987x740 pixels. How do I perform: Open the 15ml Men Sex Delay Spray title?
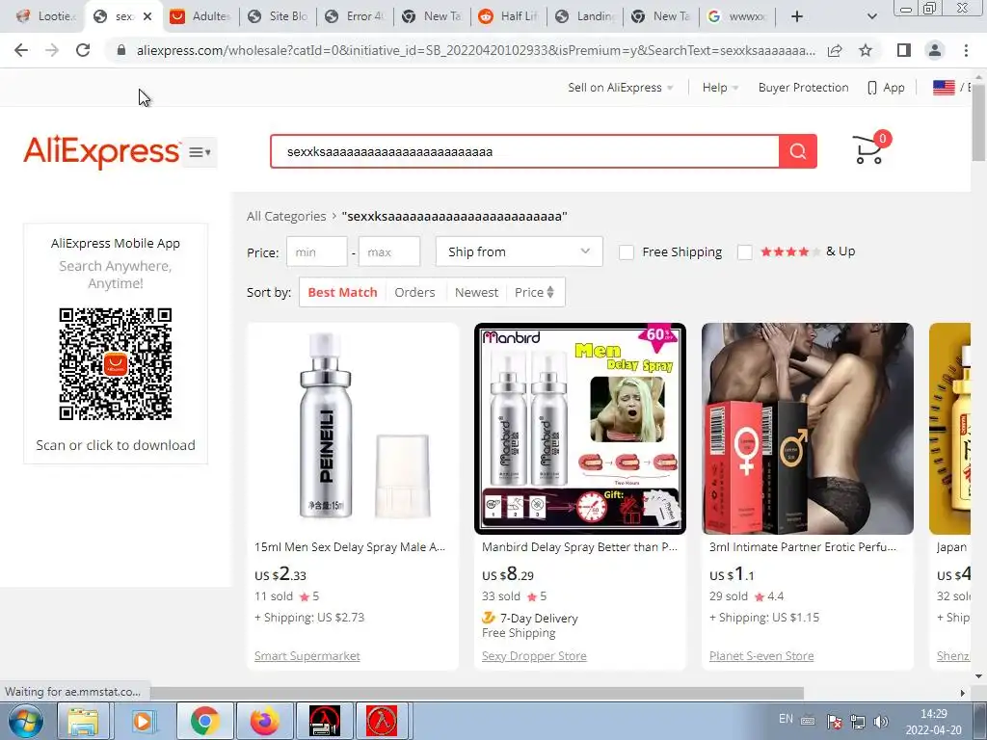tap(349, 547)
